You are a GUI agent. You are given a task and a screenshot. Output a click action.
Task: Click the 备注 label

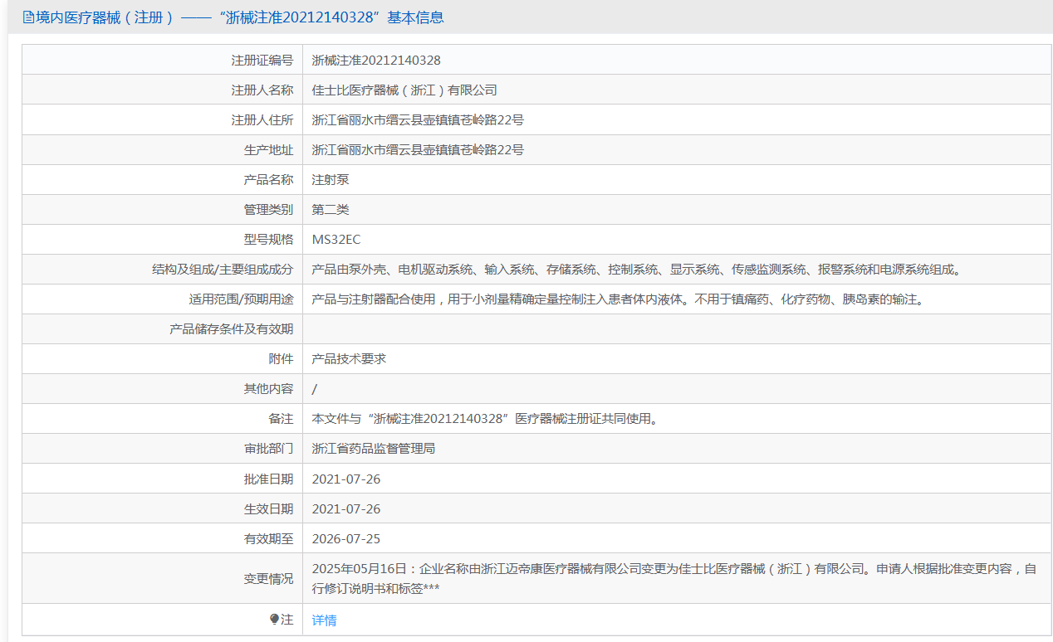coord(281,419)
